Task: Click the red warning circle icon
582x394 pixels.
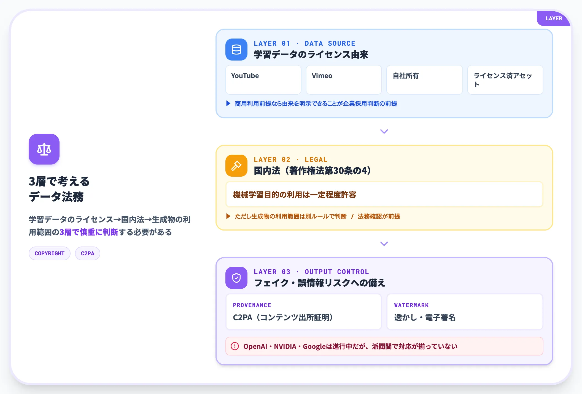Action: coord(235,346)
